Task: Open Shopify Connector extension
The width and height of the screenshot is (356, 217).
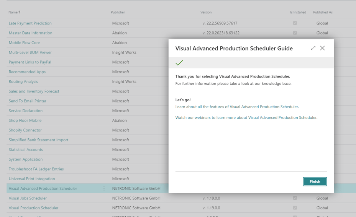Action: (x=25, y=130)
